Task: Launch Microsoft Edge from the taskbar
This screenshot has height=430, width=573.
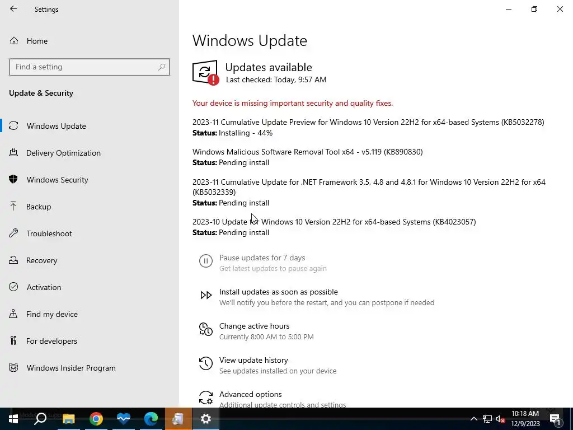Action: pyautogui.click(x=151, y=419)
